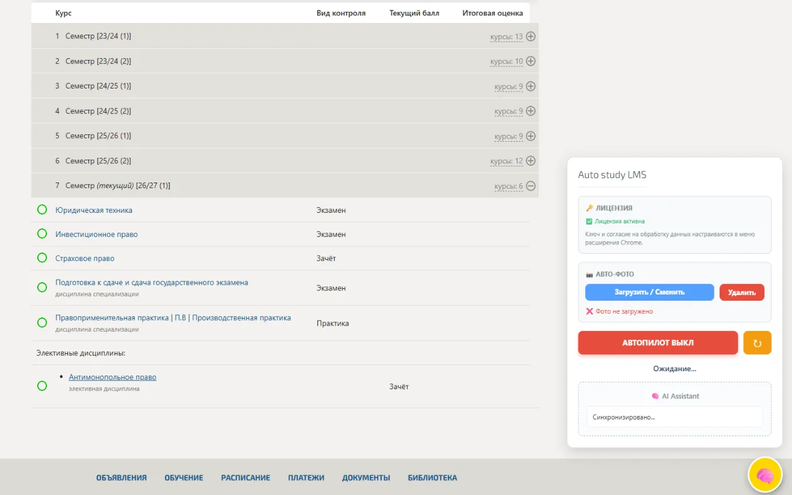792x495 pixels.
Task: Click green circle beside Правоприменительная практика
Action: coord(42,323)
